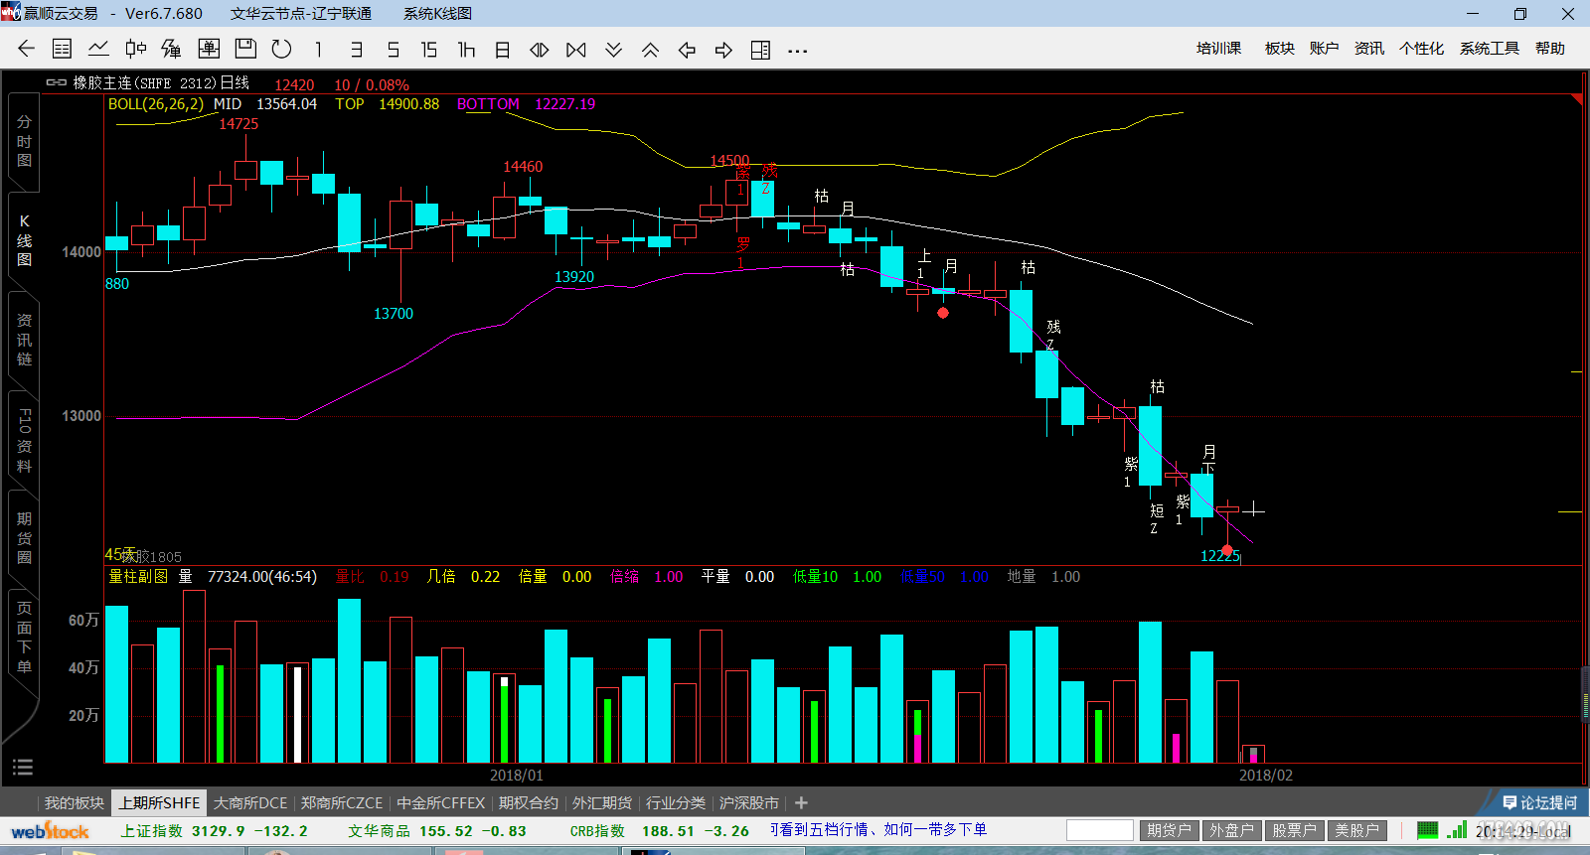Open the 帮助 menu
Image resolution: width=1590 pixels, height=855 pixels.
[1549, 48]
